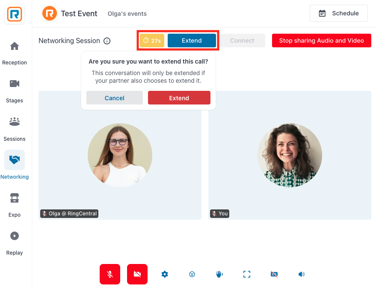
Task: Click the Reception label in sidebar
Action: pyautogui.click(x=15, y=63)
